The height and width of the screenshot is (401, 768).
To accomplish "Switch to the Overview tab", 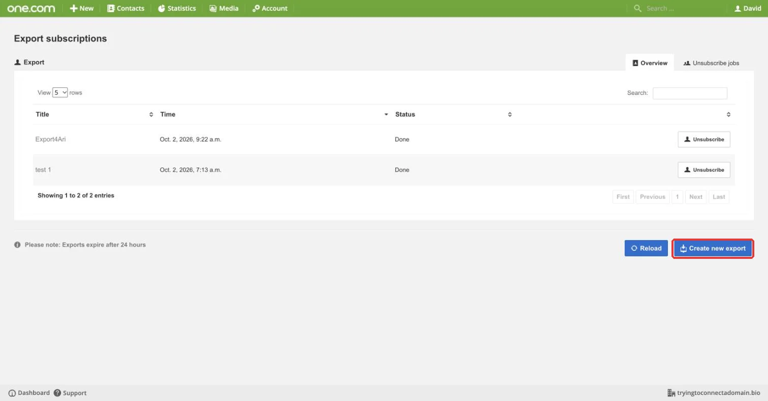I will pyautogui.click(x=650, y=63).
